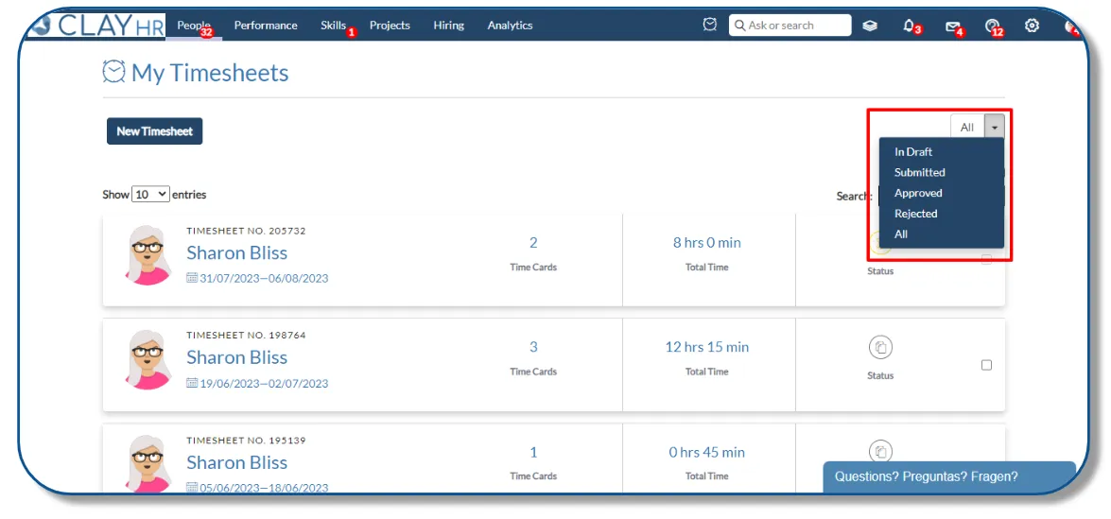Click the status icon of timesheet 195139
The image size is (1111, 519).
click(880, 452)
